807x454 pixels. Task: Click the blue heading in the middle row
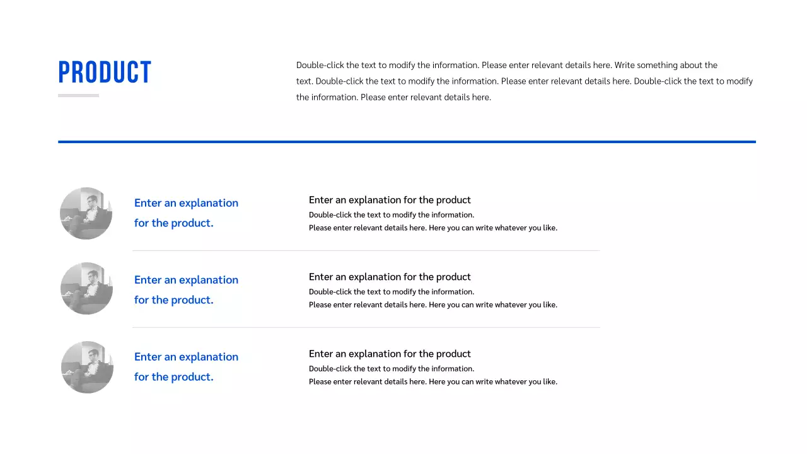click(186, 289)
